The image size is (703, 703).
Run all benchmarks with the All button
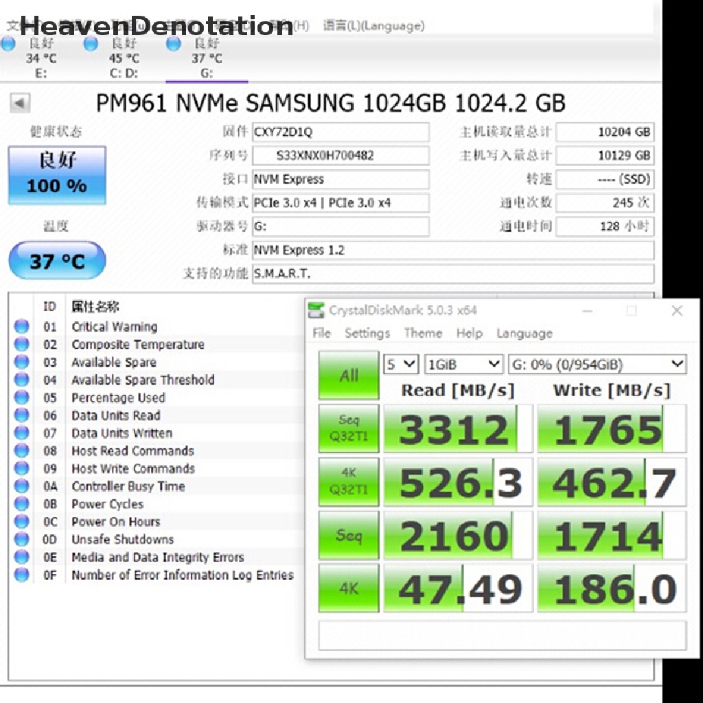pyautogui.click(x=348, y=376)
